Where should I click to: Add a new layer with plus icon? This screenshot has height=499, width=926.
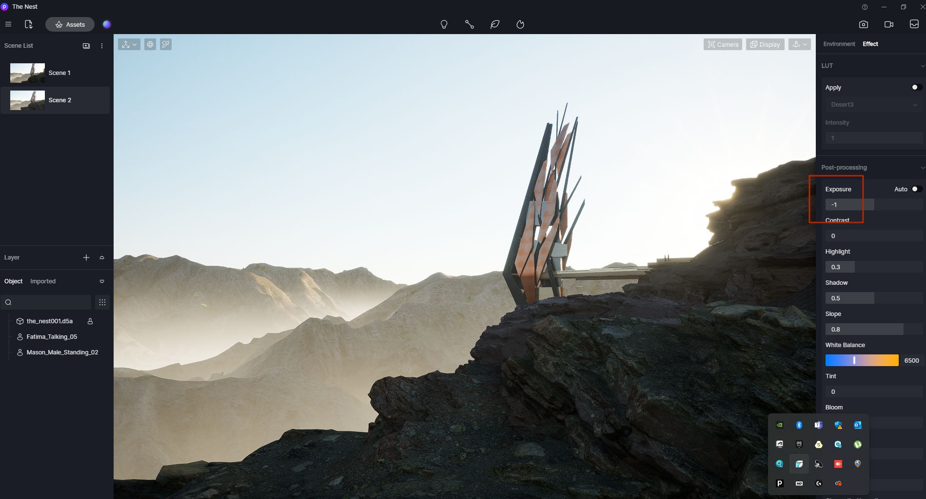86,258
